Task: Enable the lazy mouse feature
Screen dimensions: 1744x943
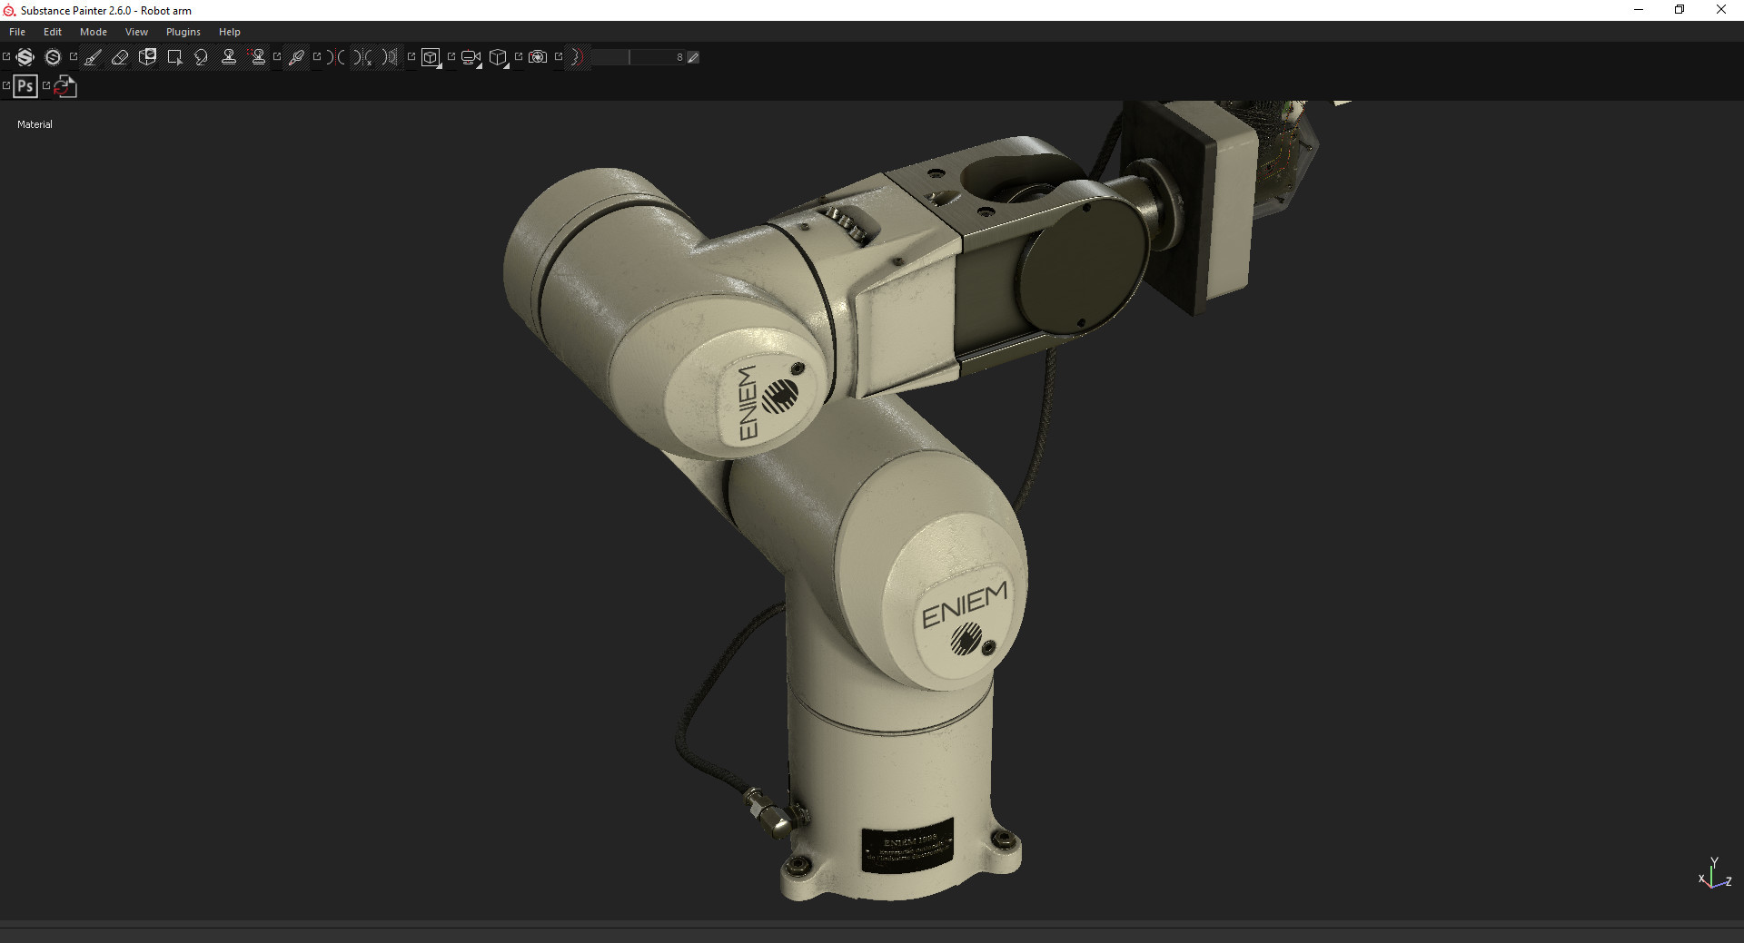Action: point(578,57)
